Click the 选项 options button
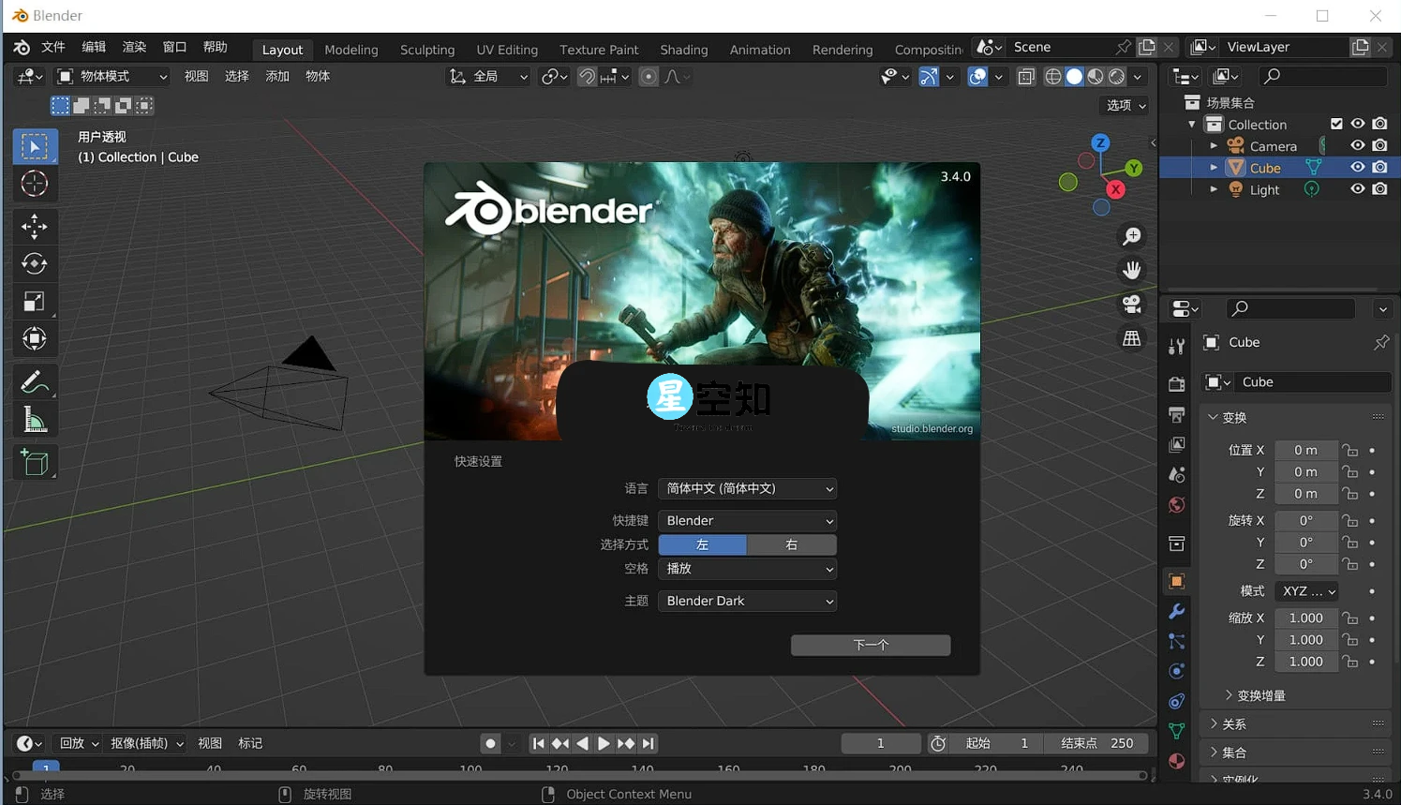This screenshot has width=1401, height=805. [1126, 105]
